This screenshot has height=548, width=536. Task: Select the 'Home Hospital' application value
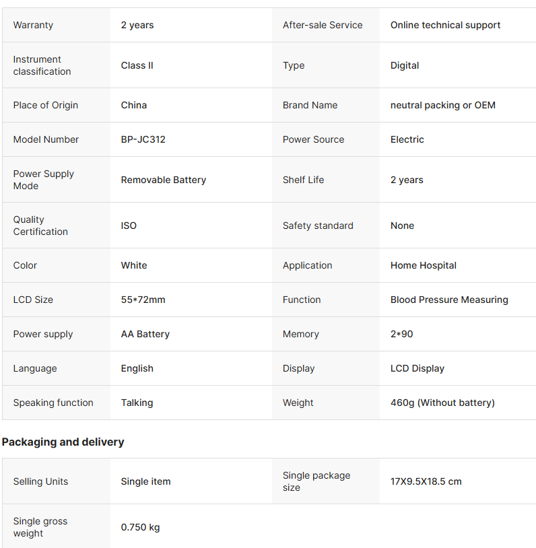pyautogui.click(x=424, y=265)
